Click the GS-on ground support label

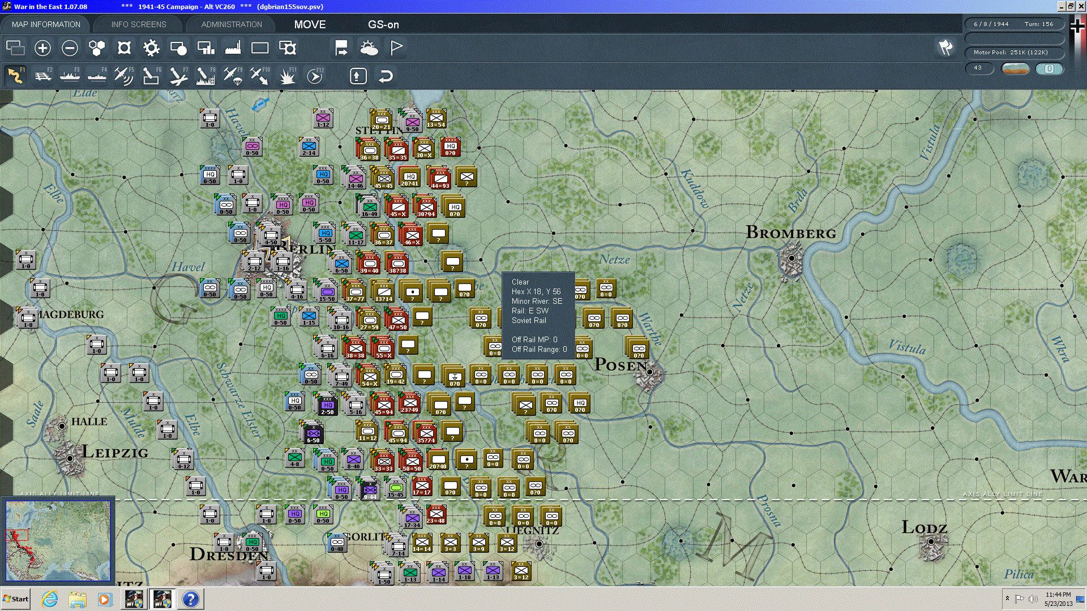tap(383, 24)
